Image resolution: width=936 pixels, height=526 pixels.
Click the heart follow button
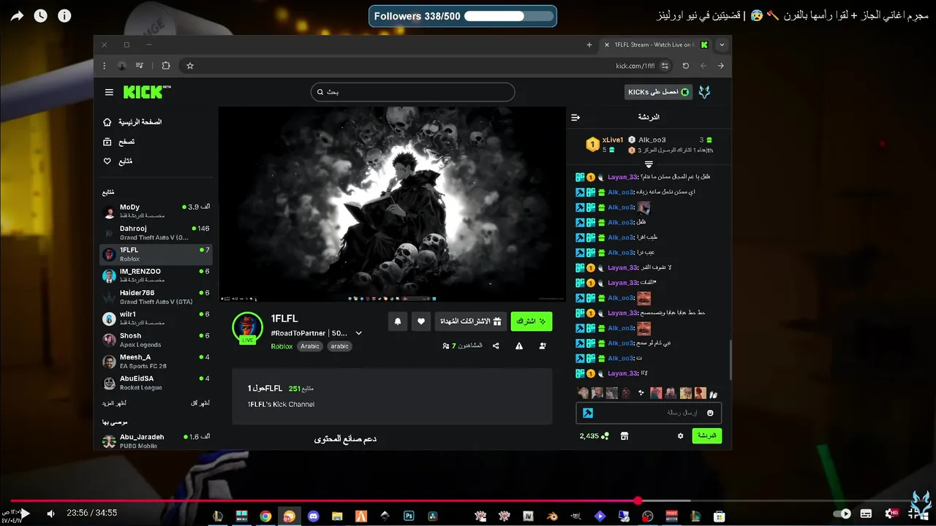421,321
